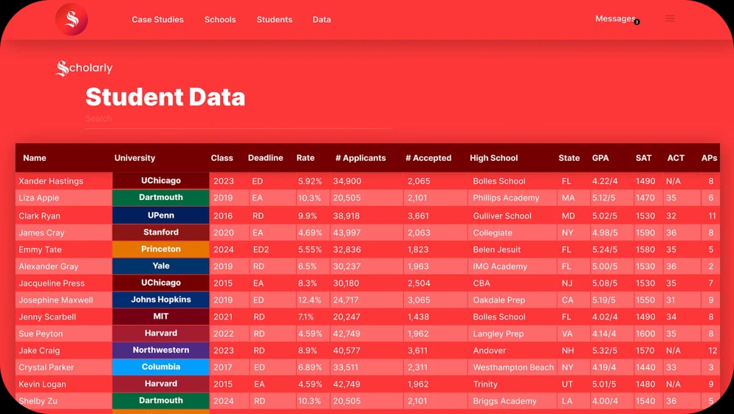Click the orange Princeton university tag

(161, 249)
